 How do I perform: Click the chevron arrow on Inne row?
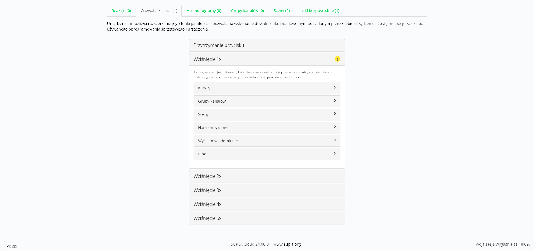pos(334,153)
